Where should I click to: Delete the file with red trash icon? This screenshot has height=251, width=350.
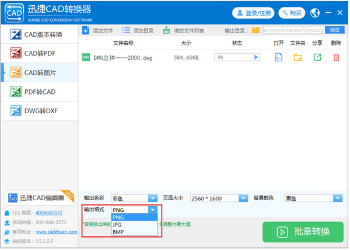click(336, 57)
